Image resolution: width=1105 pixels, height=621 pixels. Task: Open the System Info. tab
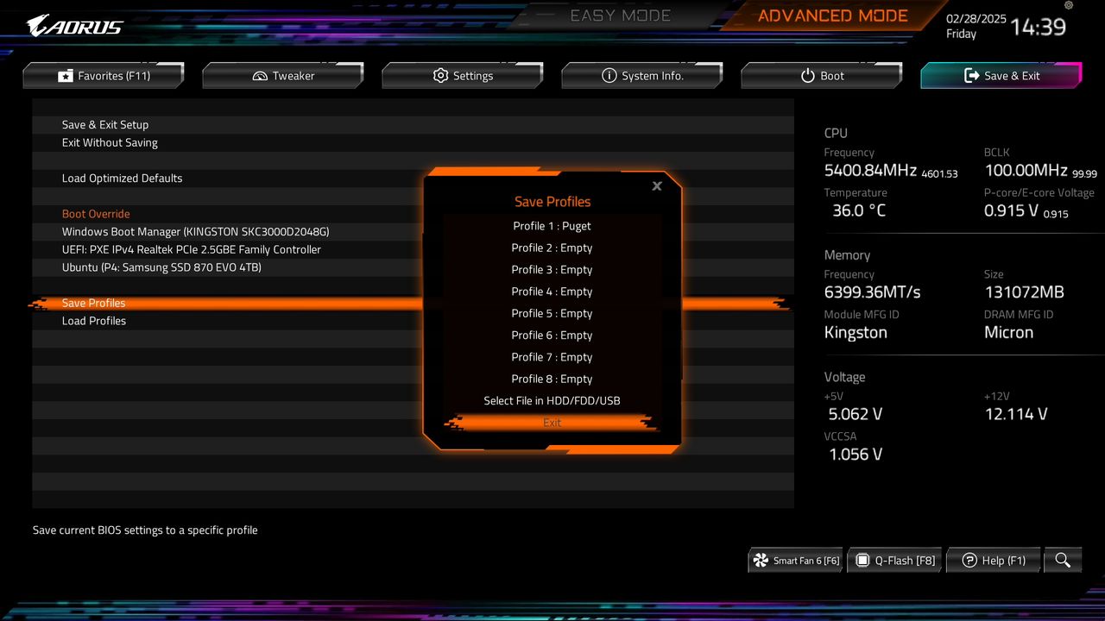click(x=642, y=76)
